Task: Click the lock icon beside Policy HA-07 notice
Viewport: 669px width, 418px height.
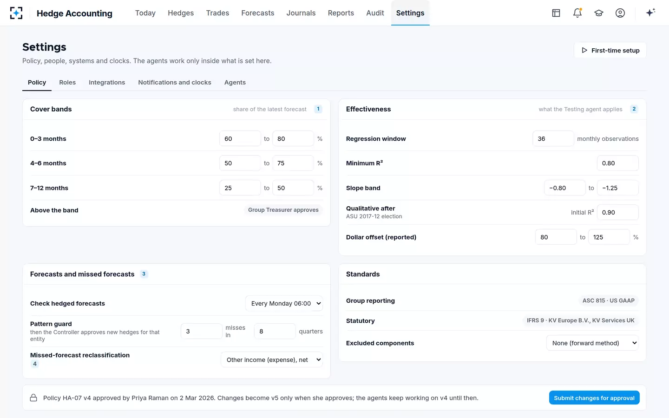Action: point(33,398)
